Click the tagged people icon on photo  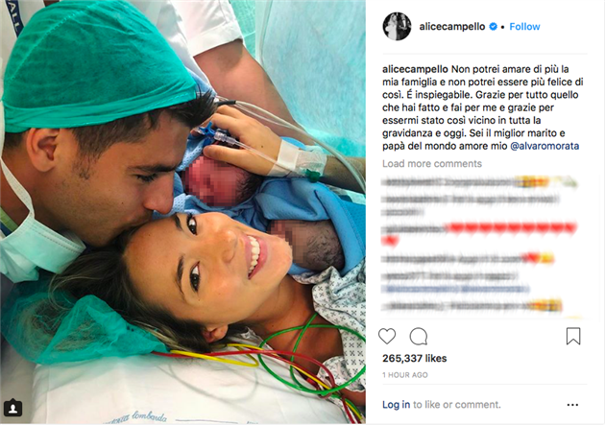click(x=12, y=408)
